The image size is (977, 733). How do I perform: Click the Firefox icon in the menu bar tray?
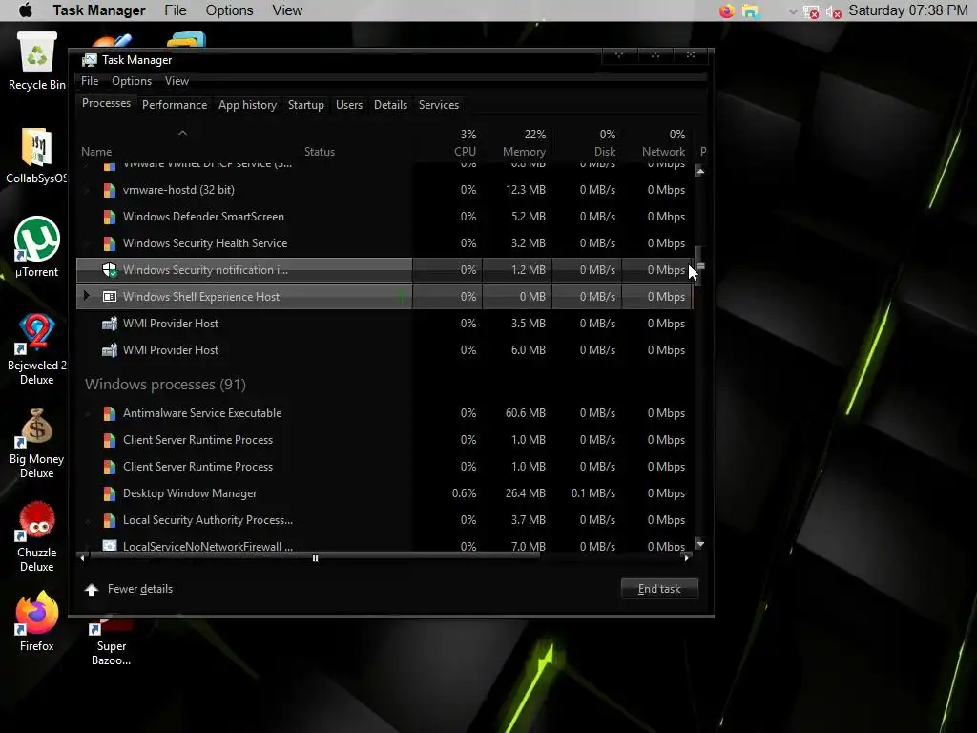tap(726, 11)
